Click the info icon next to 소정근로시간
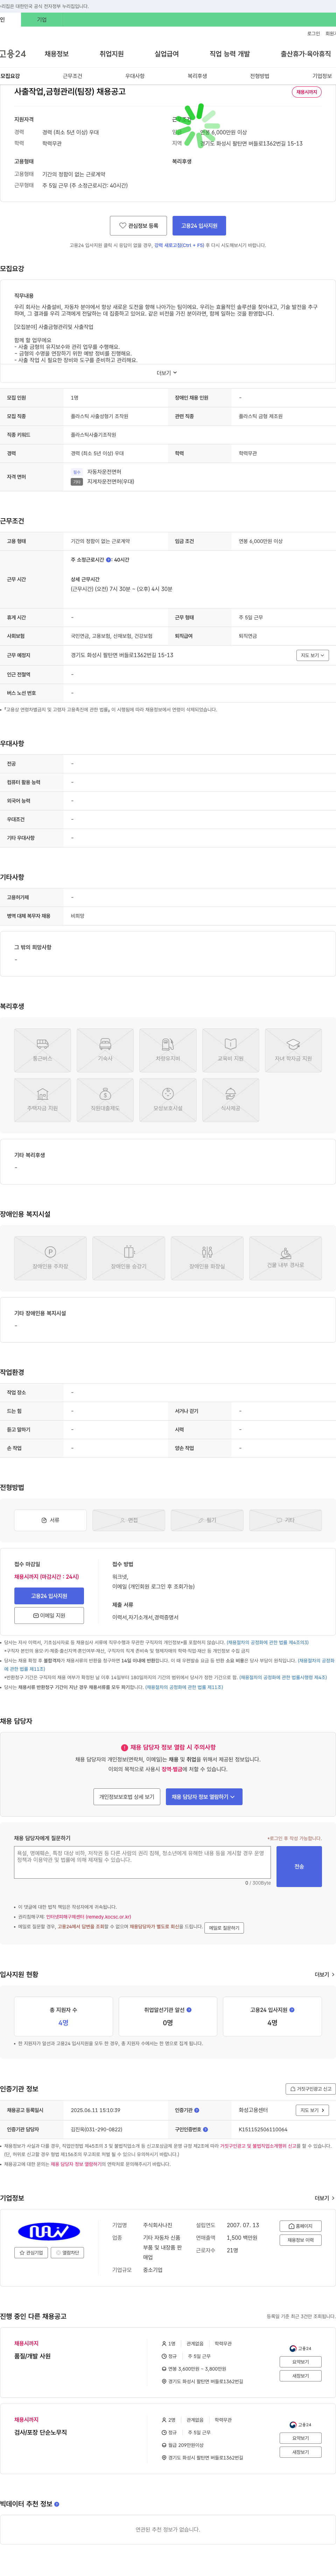The width and height of the screenshot is (336, 2576). 109,560
